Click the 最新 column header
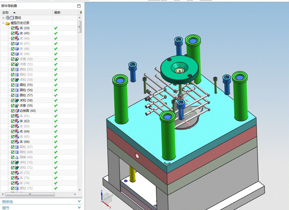 coord(66,12)
